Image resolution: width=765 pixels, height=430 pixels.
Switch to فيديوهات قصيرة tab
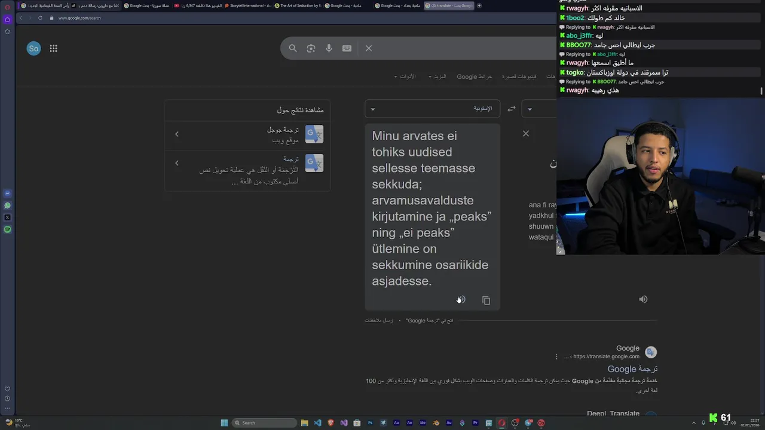[519, 76]
